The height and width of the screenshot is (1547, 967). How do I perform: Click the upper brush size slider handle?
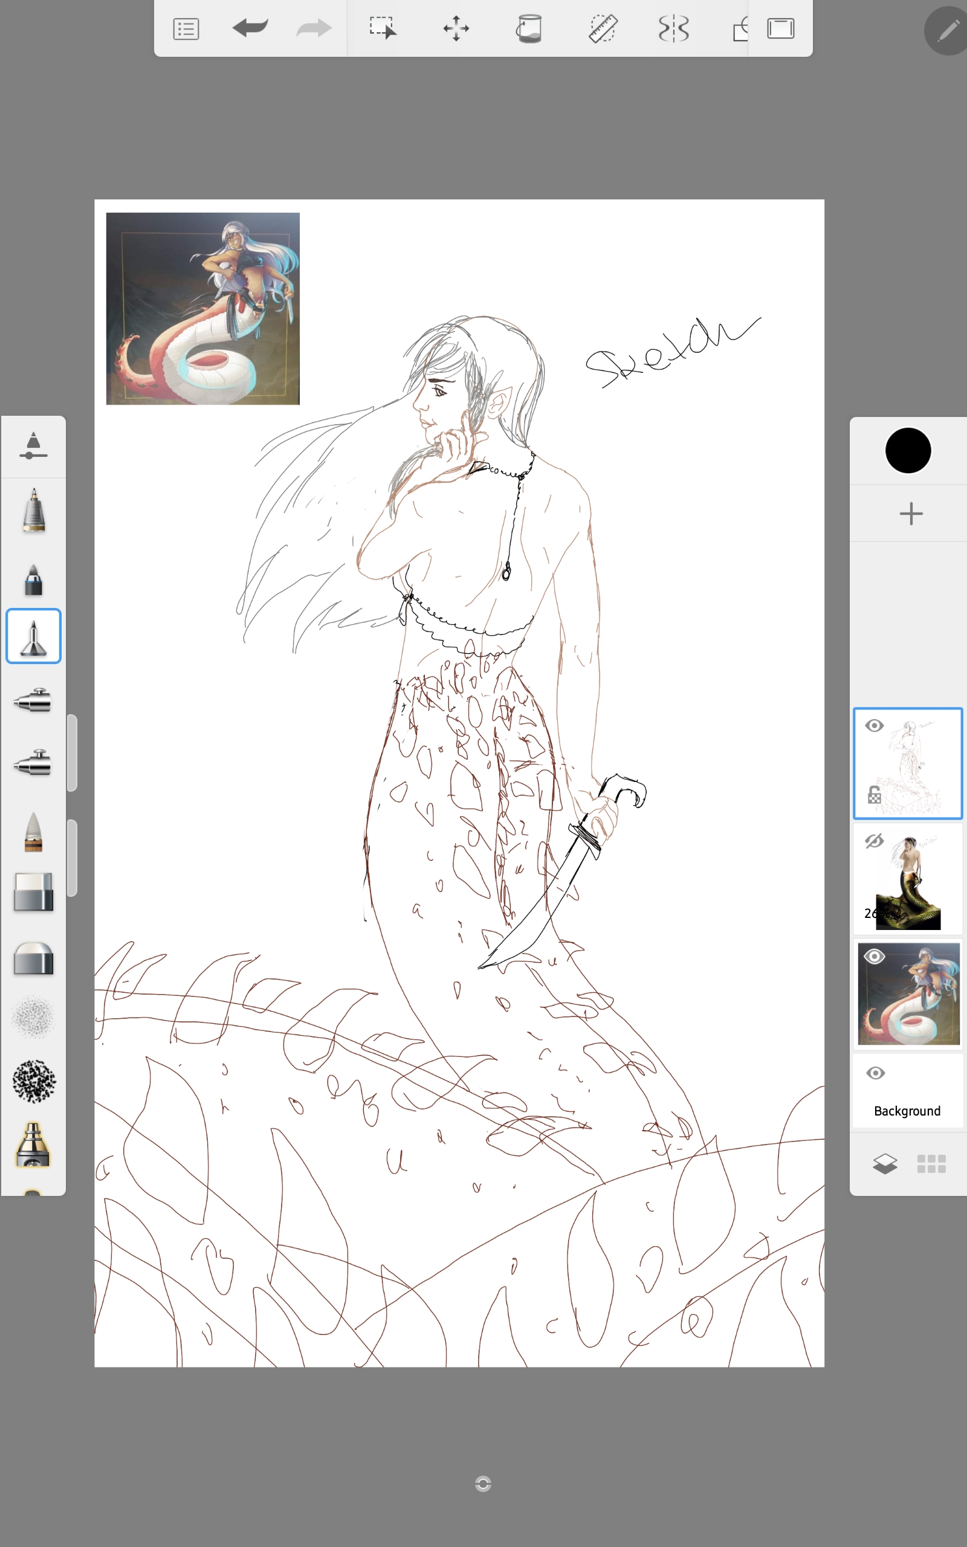coord(73,753)
